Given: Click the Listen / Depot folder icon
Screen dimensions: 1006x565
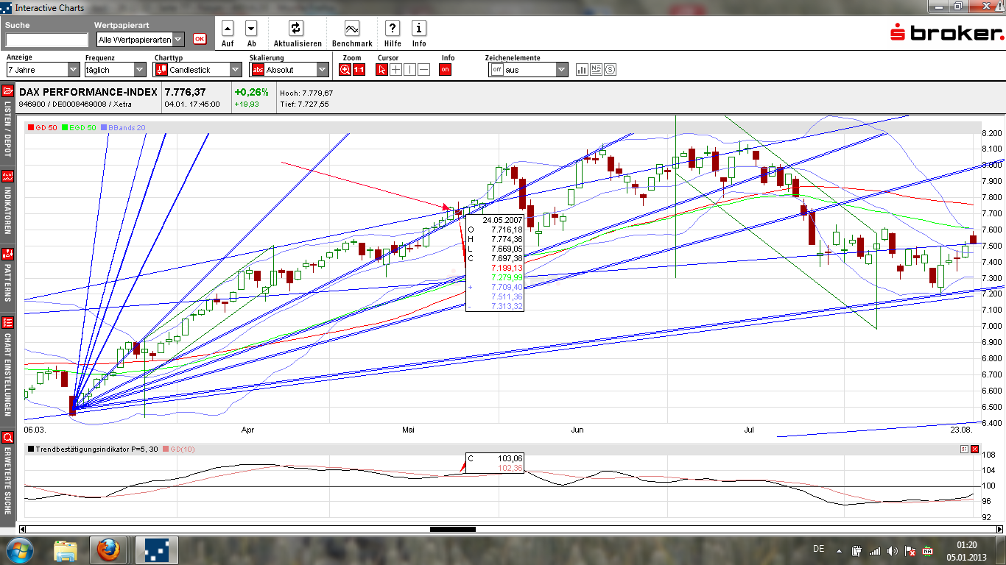Looking at the screenshot, I should click(x=8, y=91).
